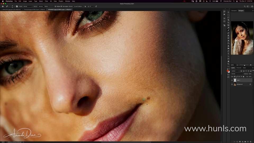Open the brush size picker dropdown

click(x=12, y=6)
